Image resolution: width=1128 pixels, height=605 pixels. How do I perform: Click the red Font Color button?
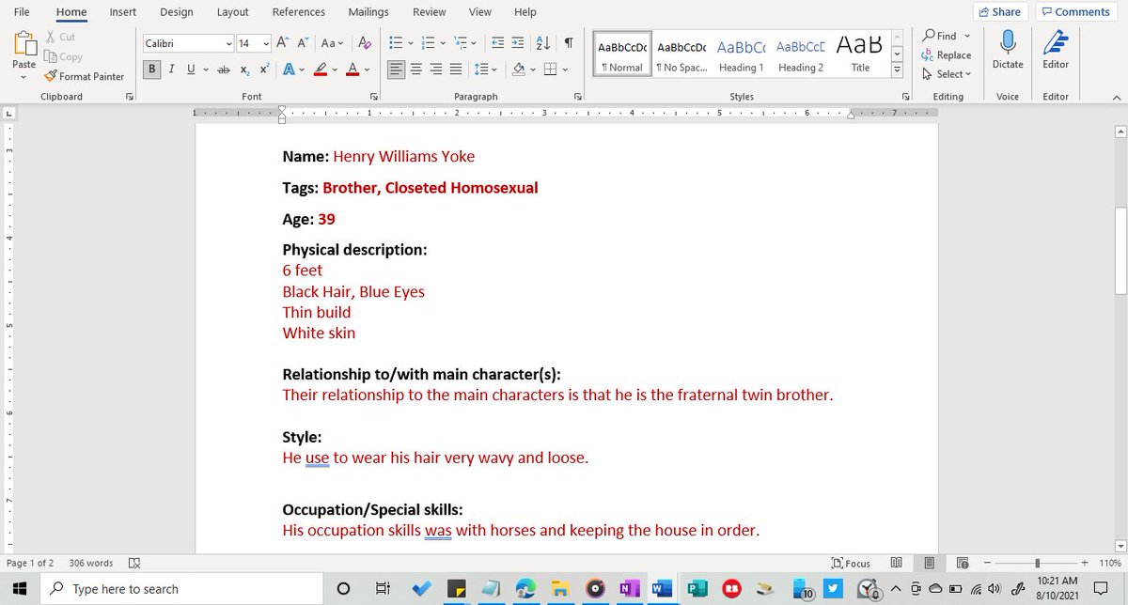pos(352,70)
